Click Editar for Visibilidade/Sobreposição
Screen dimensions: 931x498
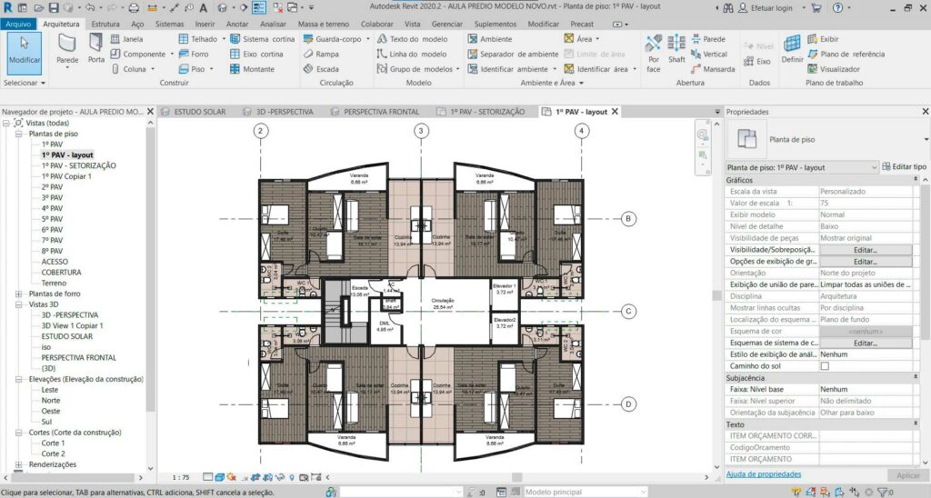[866, 250]
